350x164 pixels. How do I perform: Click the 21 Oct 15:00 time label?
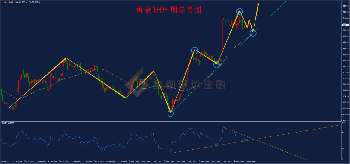(x=17, y=161)
